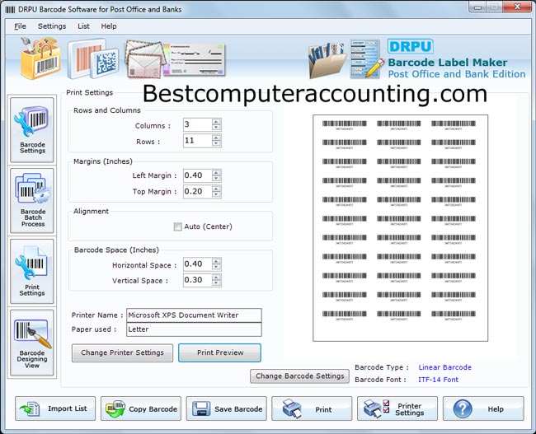Open the Help menu

tap(109, 26)
